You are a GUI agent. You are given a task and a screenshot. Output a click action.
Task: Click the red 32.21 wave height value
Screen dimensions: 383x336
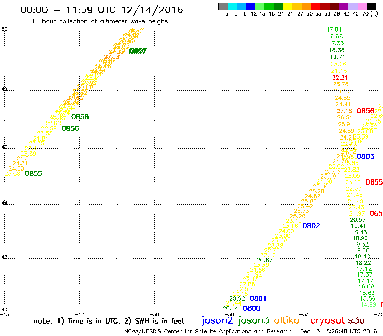click(340, 78)
